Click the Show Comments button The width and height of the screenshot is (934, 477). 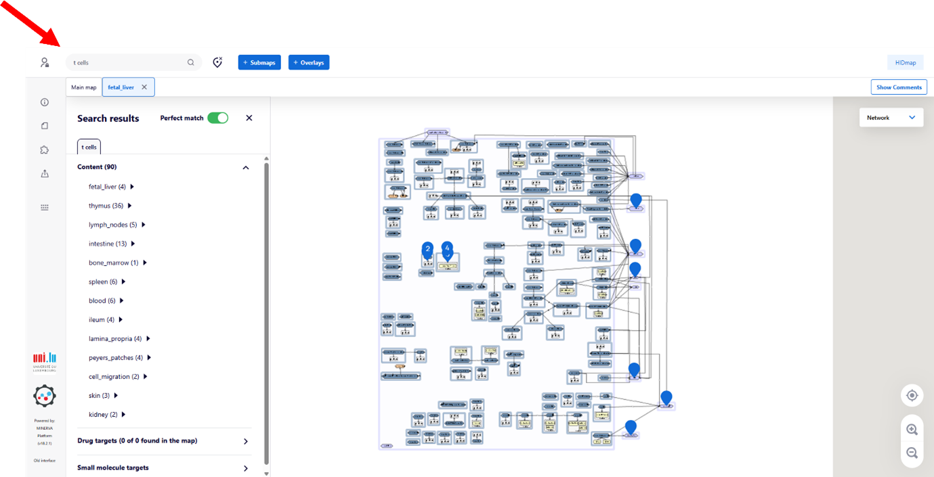pyautogui.click(x=899, y=87)
